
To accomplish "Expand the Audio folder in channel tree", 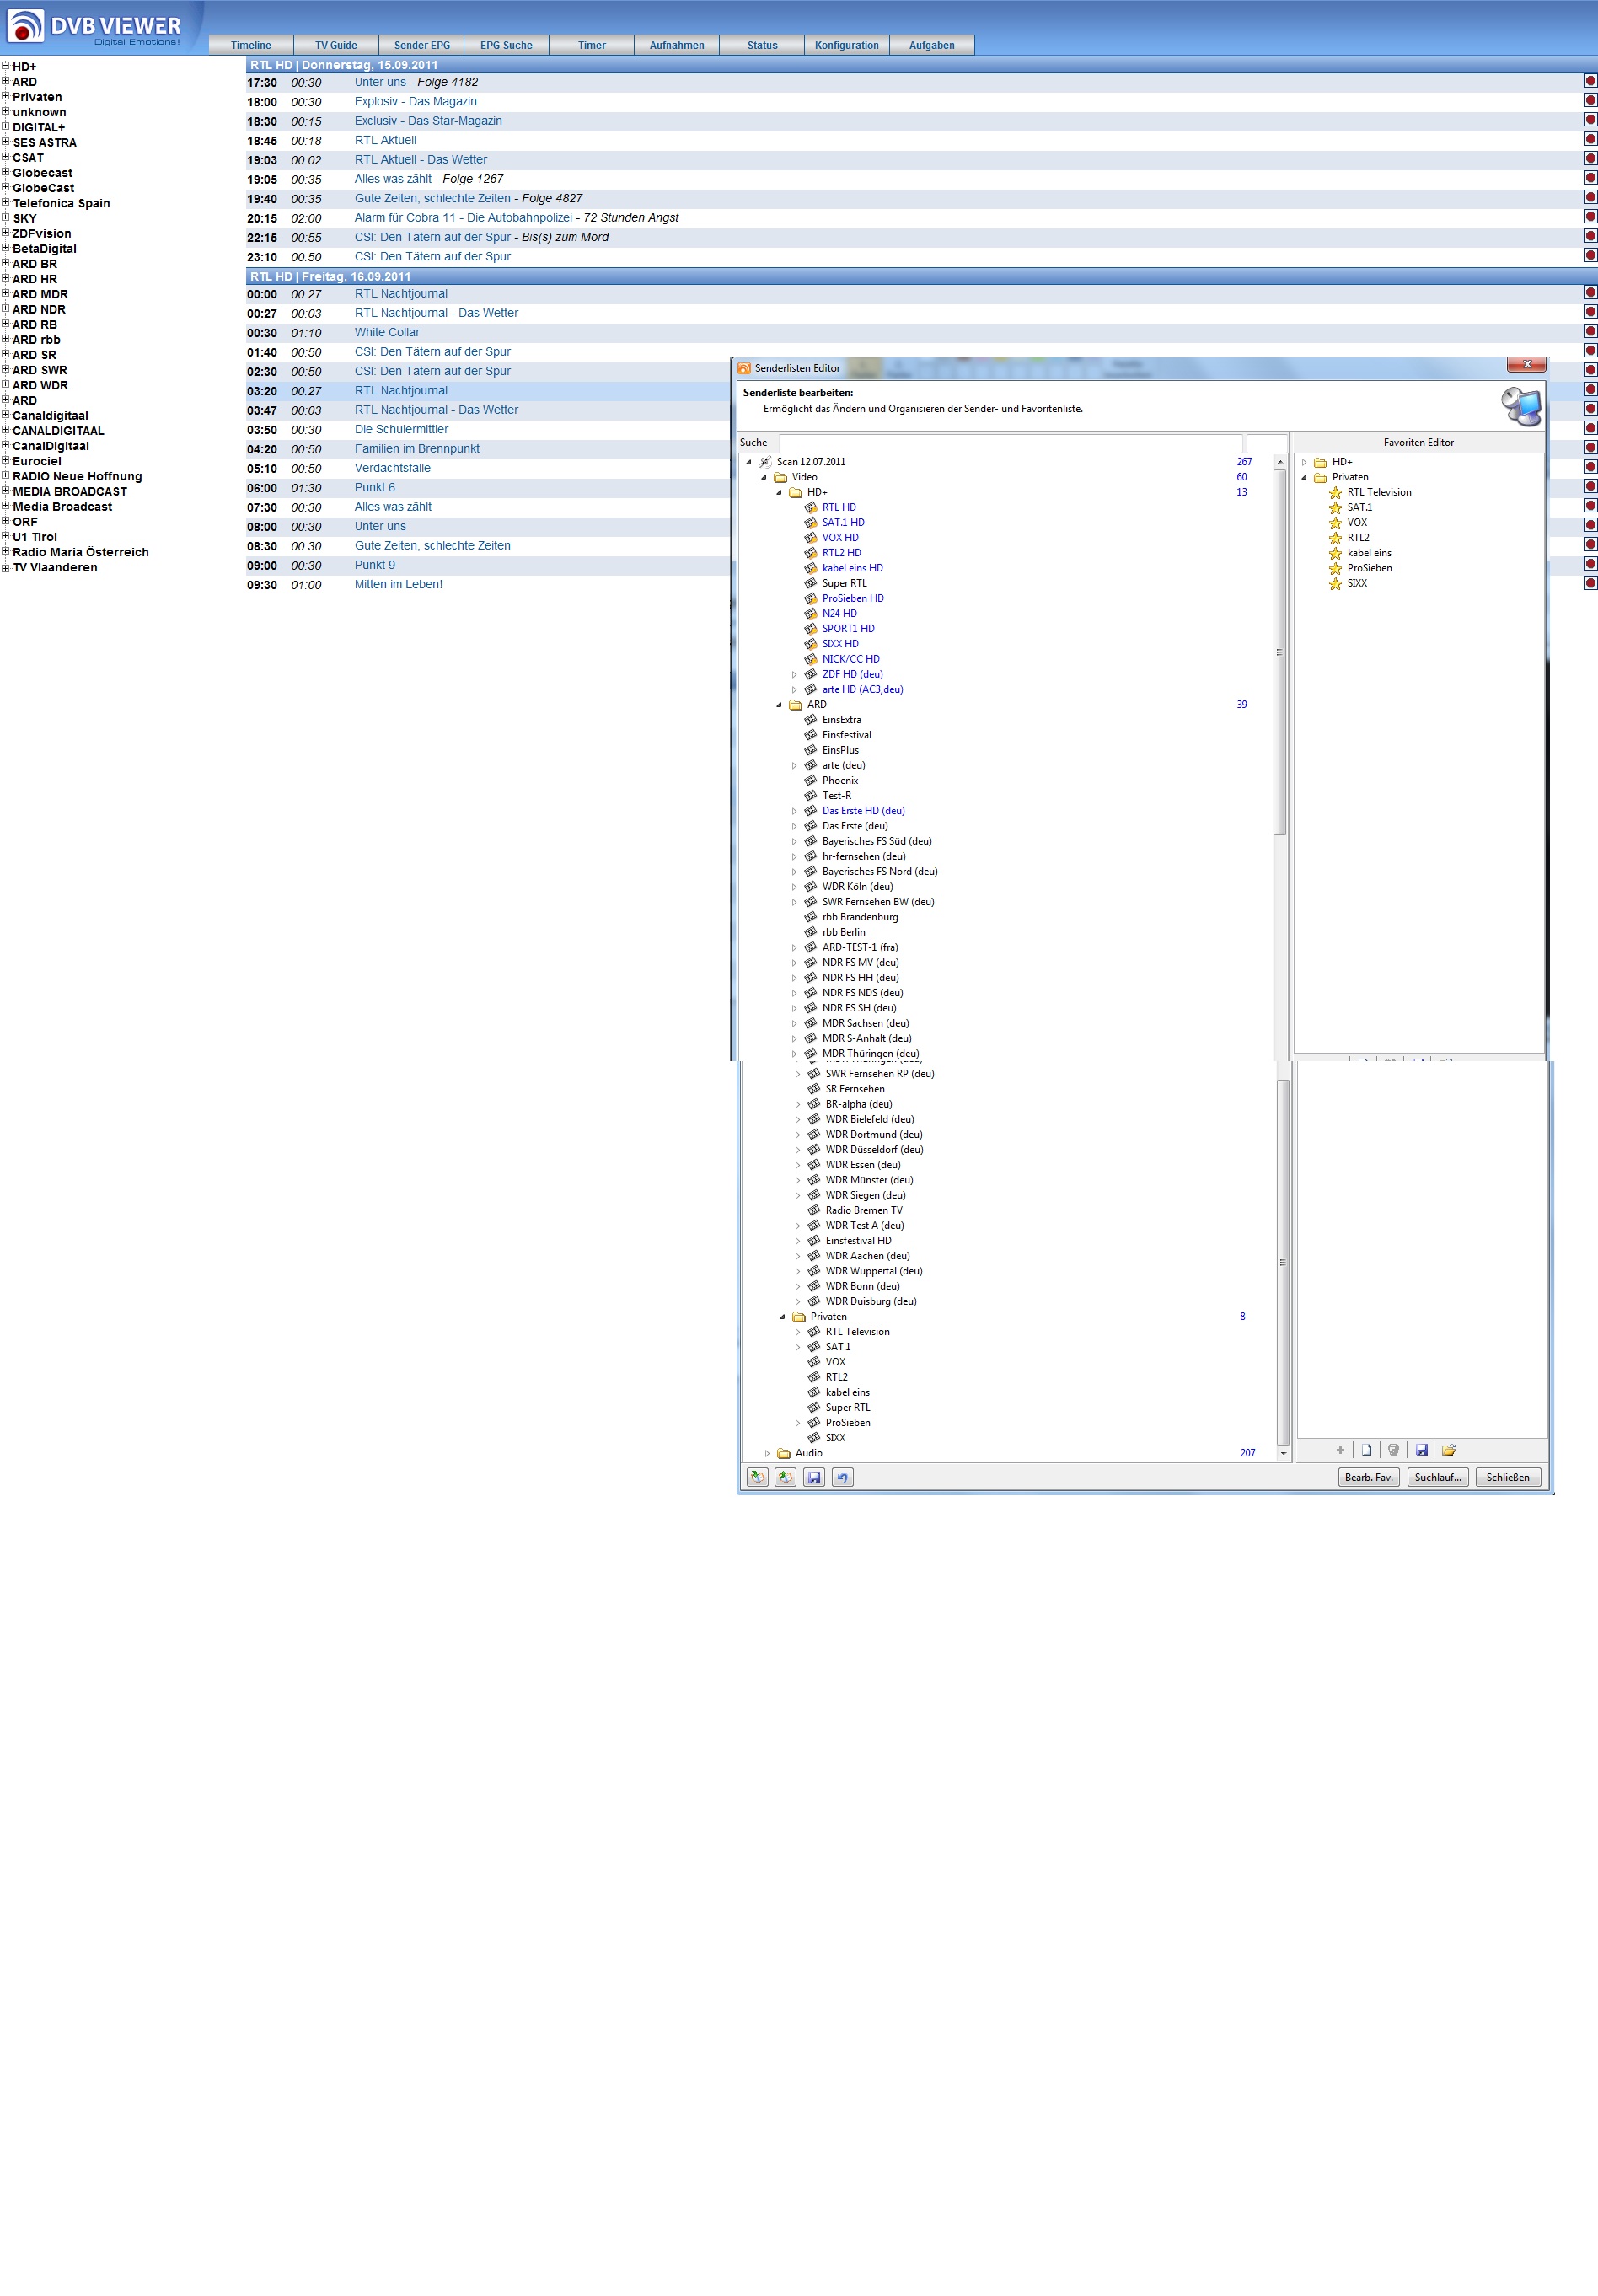I will pyautogui.click(x=767, y=1453).
